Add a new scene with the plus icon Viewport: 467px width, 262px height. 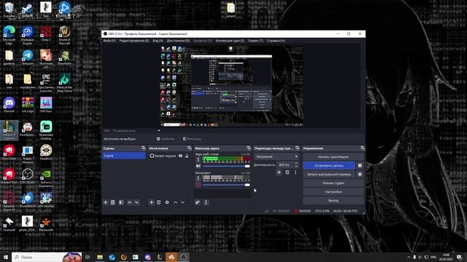point(105,202)
